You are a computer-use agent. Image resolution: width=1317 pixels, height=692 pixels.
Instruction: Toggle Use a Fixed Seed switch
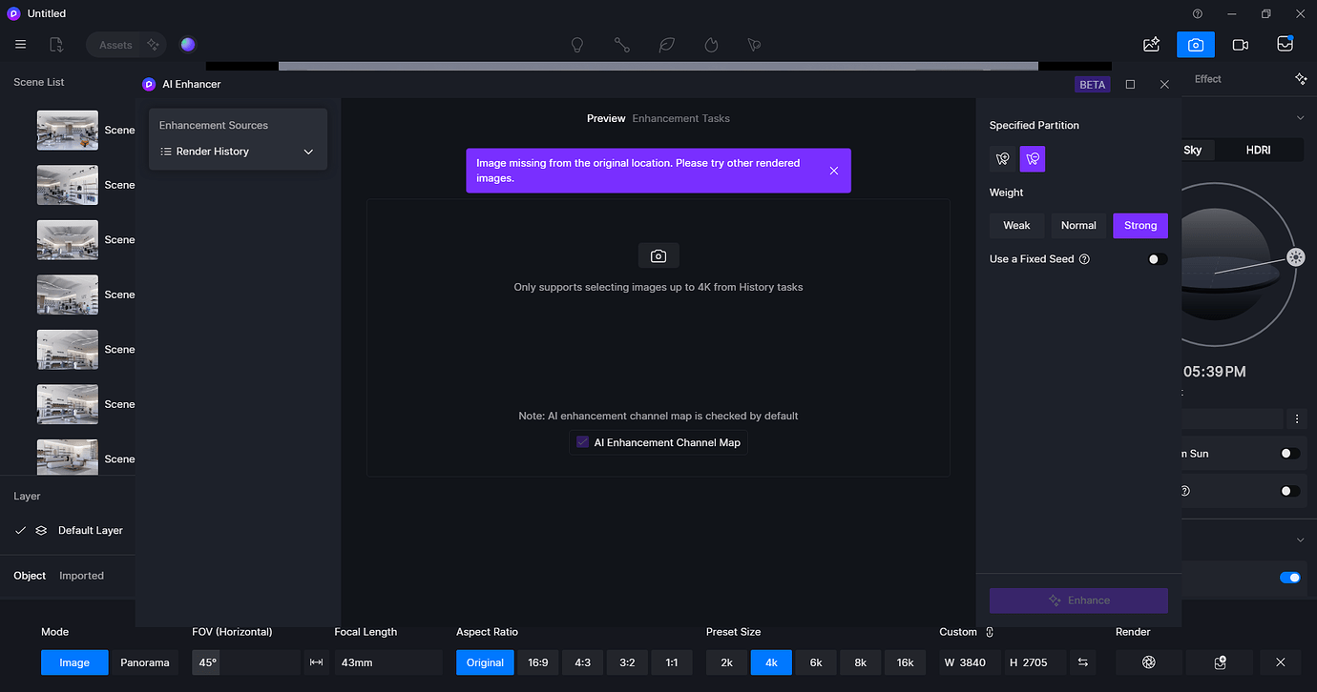[1158, 259]
